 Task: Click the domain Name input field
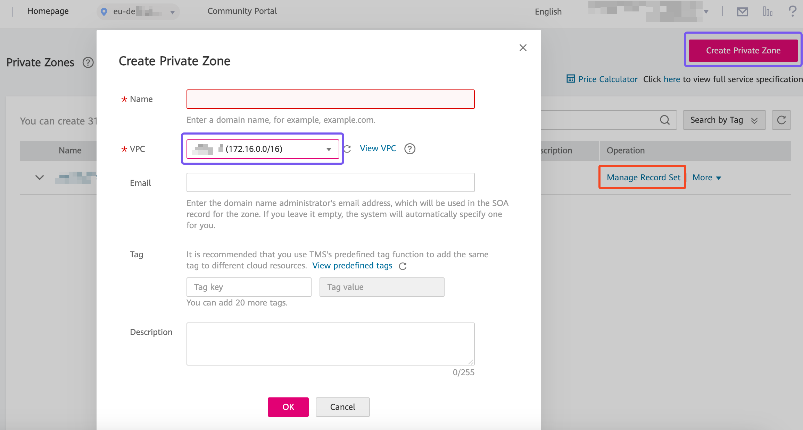(x=330, y=99)
